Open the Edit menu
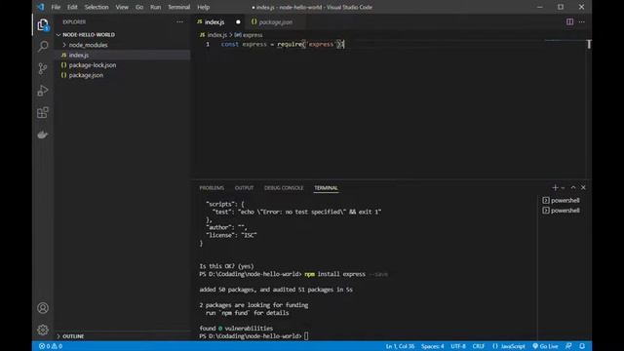Screen dimensions: 624x351 pos(72,7)
